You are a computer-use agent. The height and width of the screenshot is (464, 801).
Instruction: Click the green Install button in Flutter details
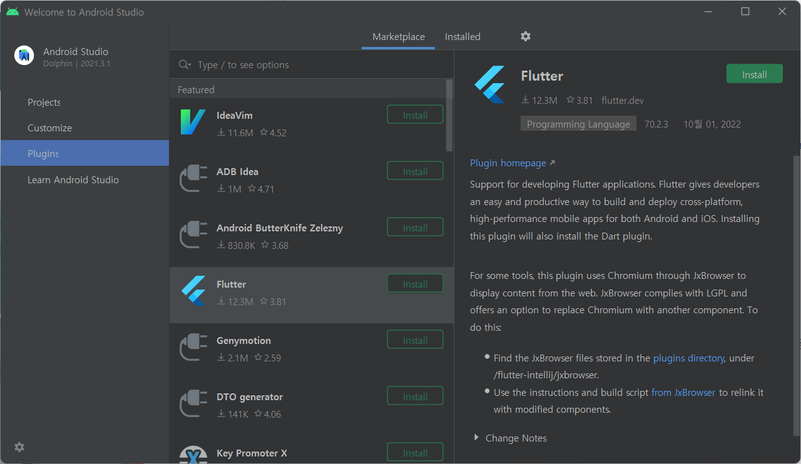(x=755, y=74)
